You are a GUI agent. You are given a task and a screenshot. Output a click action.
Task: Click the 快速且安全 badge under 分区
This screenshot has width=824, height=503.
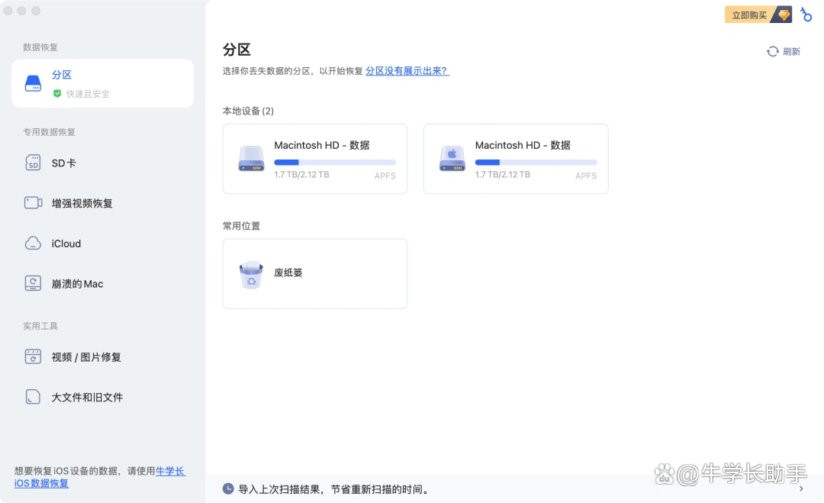pyautogui.click(x=79, y=93)
